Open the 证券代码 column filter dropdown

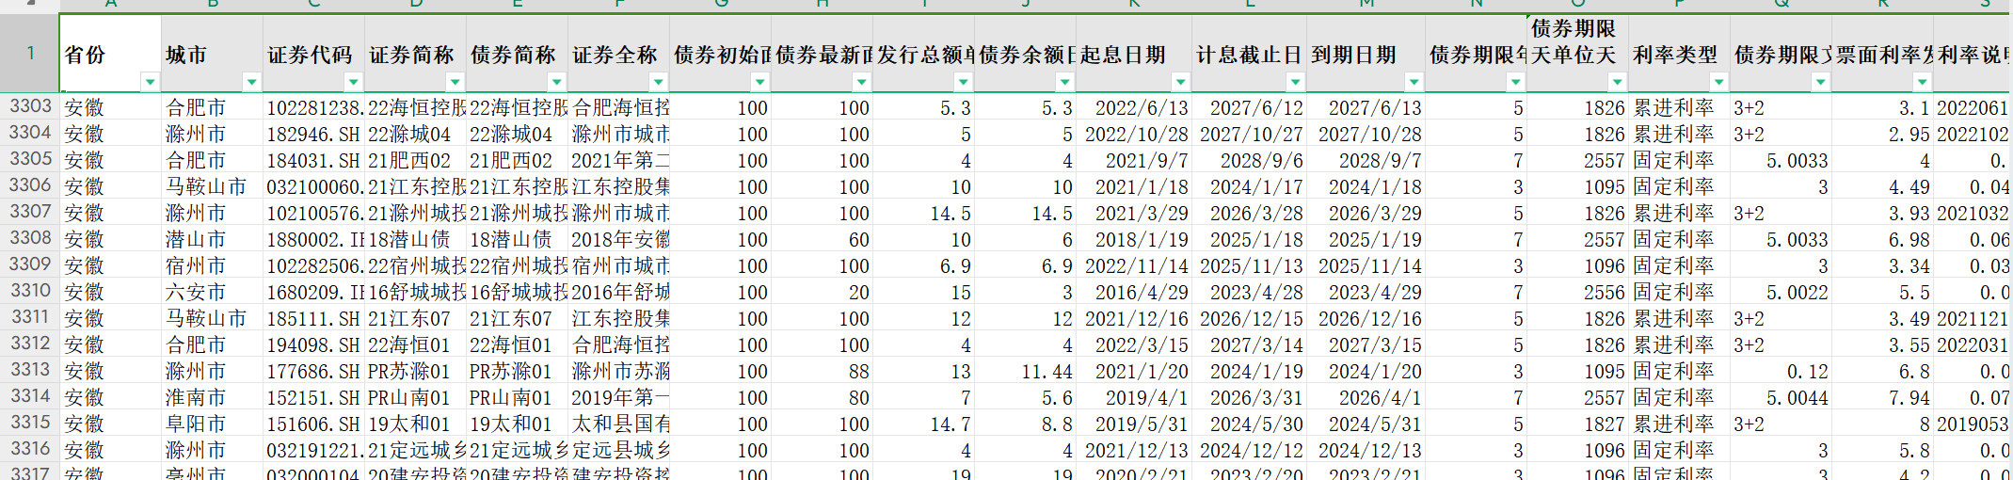tap(353, 82)
